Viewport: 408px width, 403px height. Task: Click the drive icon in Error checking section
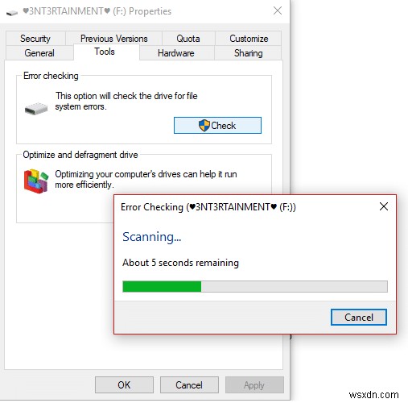[36, 109]
